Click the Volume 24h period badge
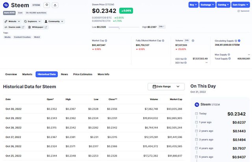This screenshot has height=162, width=252. (187, 40)
